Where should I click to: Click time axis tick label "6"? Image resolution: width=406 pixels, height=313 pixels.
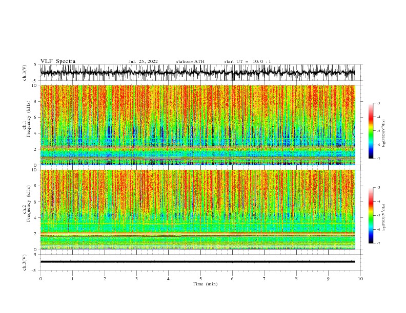coord(232,279)
